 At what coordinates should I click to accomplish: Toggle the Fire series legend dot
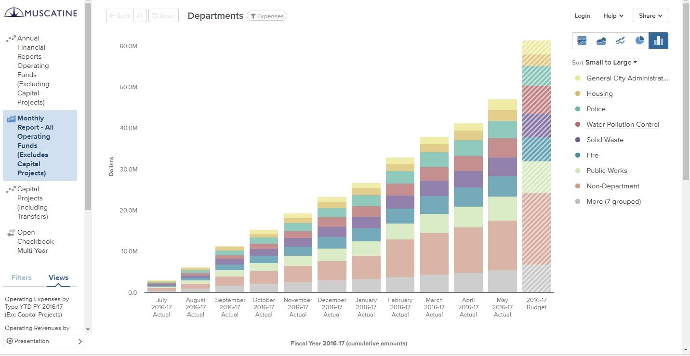point(578,156)
